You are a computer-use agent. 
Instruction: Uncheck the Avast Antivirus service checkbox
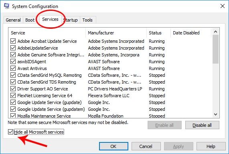pos(13,68)
